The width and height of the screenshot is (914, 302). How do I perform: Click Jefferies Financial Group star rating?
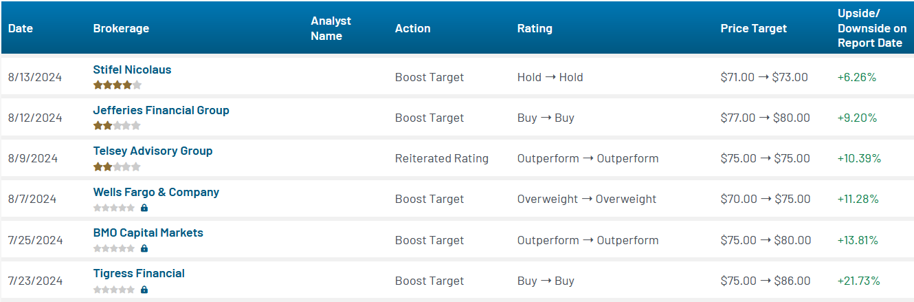point(118,126)
